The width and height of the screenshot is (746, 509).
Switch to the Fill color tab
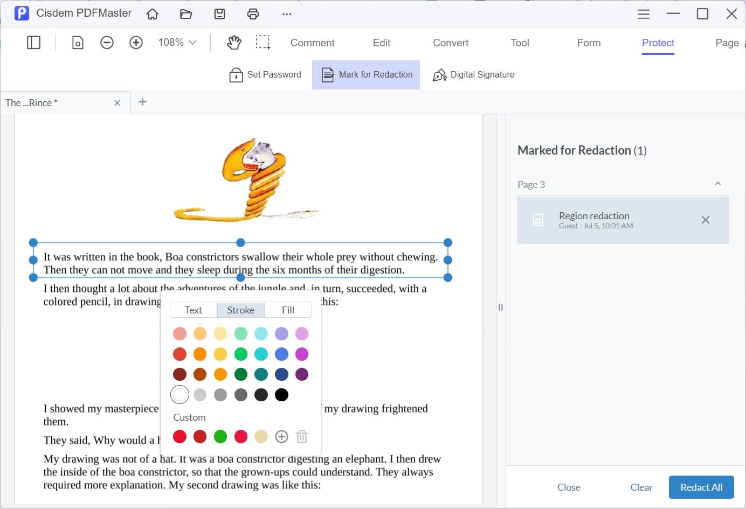point(288,310)
